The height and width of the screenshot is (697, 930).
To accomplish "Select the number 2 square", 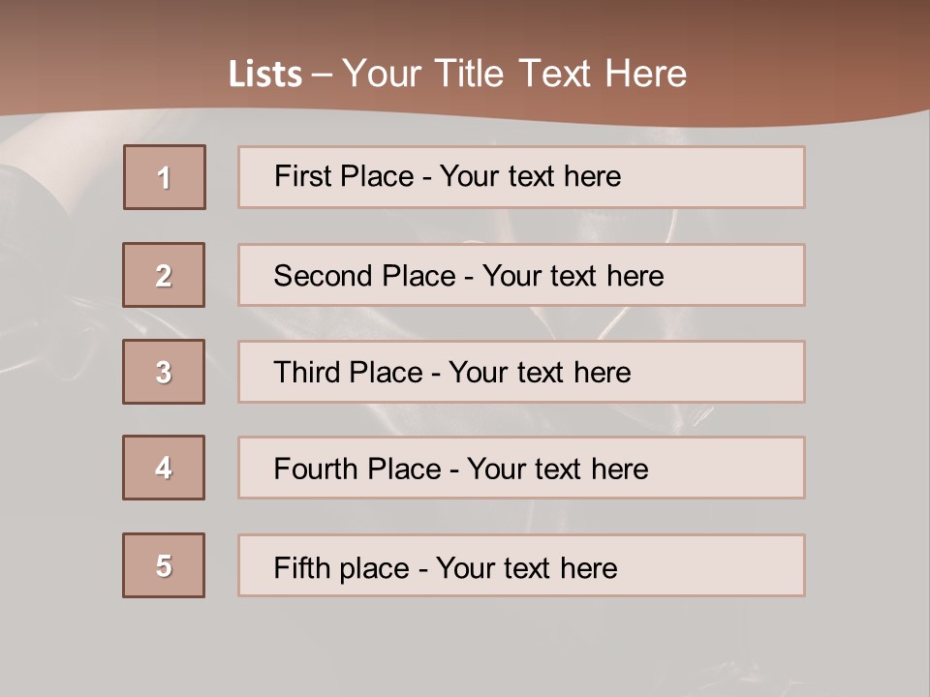I will [x=164, y=275].
